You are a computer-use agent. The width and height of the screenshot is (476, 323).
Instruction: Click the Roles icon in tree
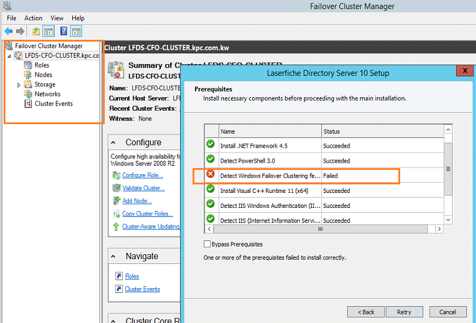tap(28, 65)
